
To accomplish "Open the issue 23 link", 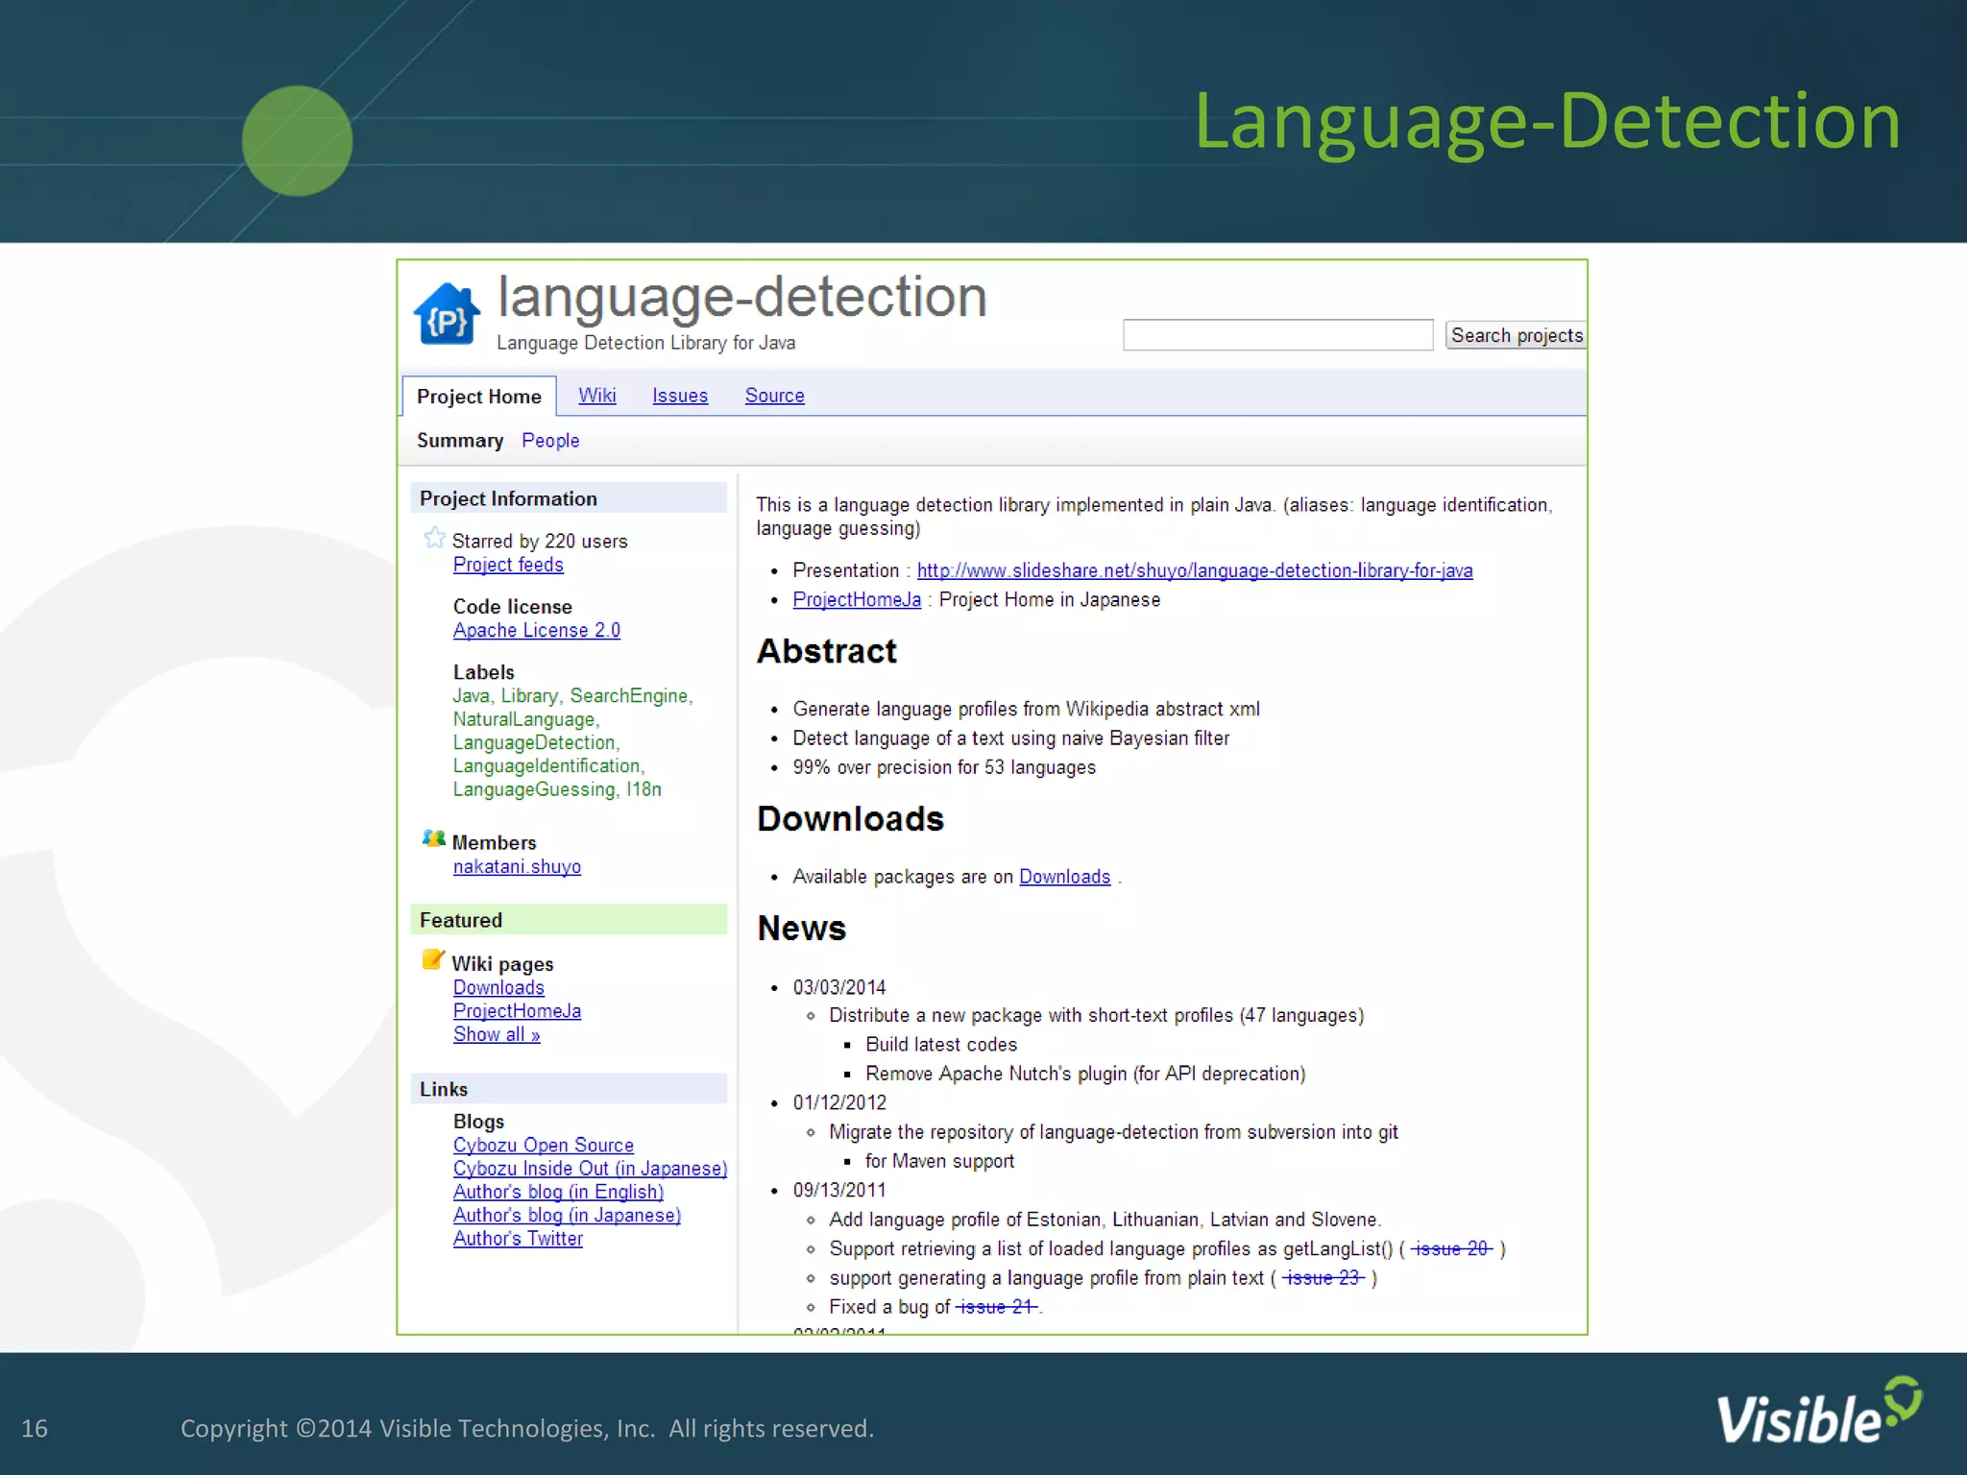I will click(x=1323, y=1278).
